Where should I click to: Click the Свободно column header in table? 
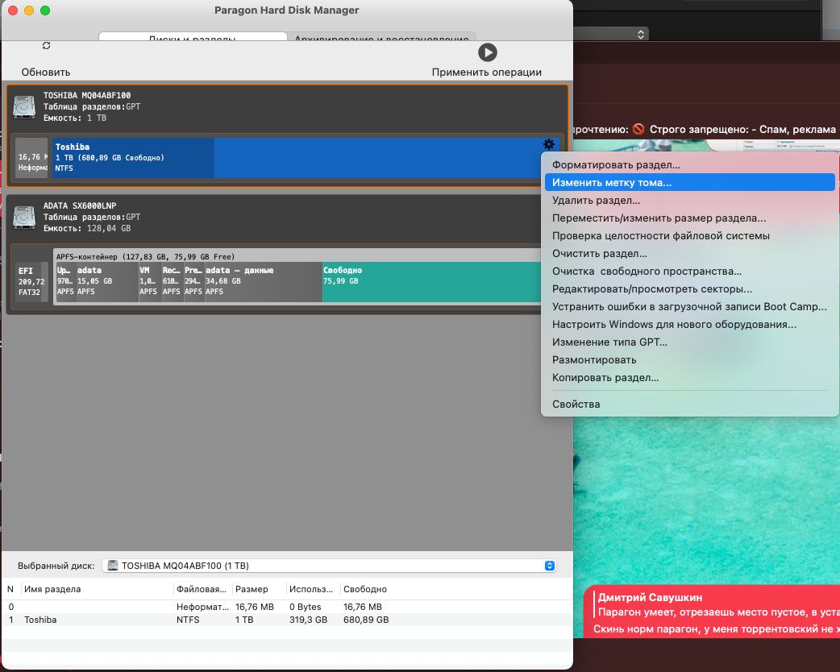tap(365, 589)
